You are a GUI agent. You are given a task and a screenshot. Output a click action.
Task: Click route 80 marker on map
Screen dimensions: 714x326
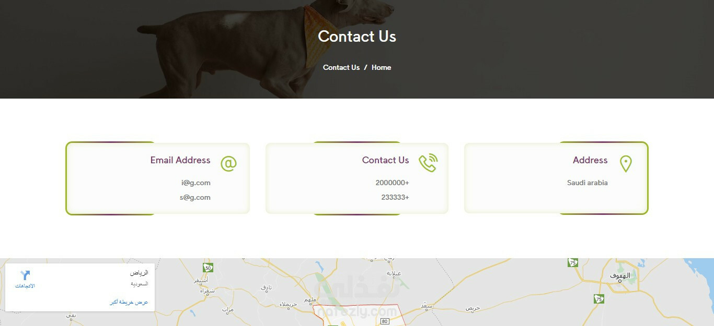click(385, 321)
